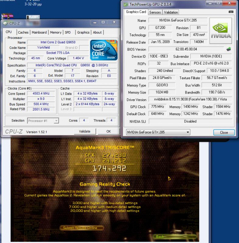Image resolution: width=239 pixels, height=243 pixels.
Task: Click the Cores value 4 in CPU-Z
Action: [84, 120]
